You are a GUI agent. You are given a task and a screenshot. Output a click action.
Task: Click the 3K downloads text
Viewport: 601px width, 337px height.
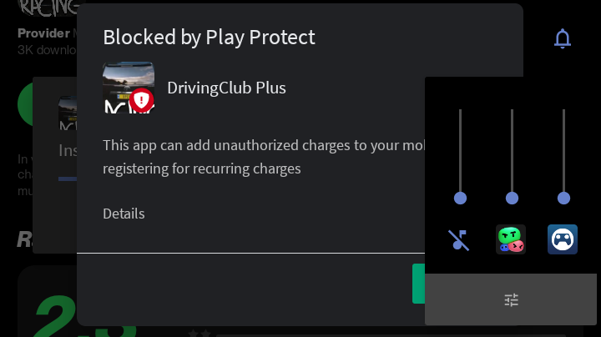[x=47, y=50]
